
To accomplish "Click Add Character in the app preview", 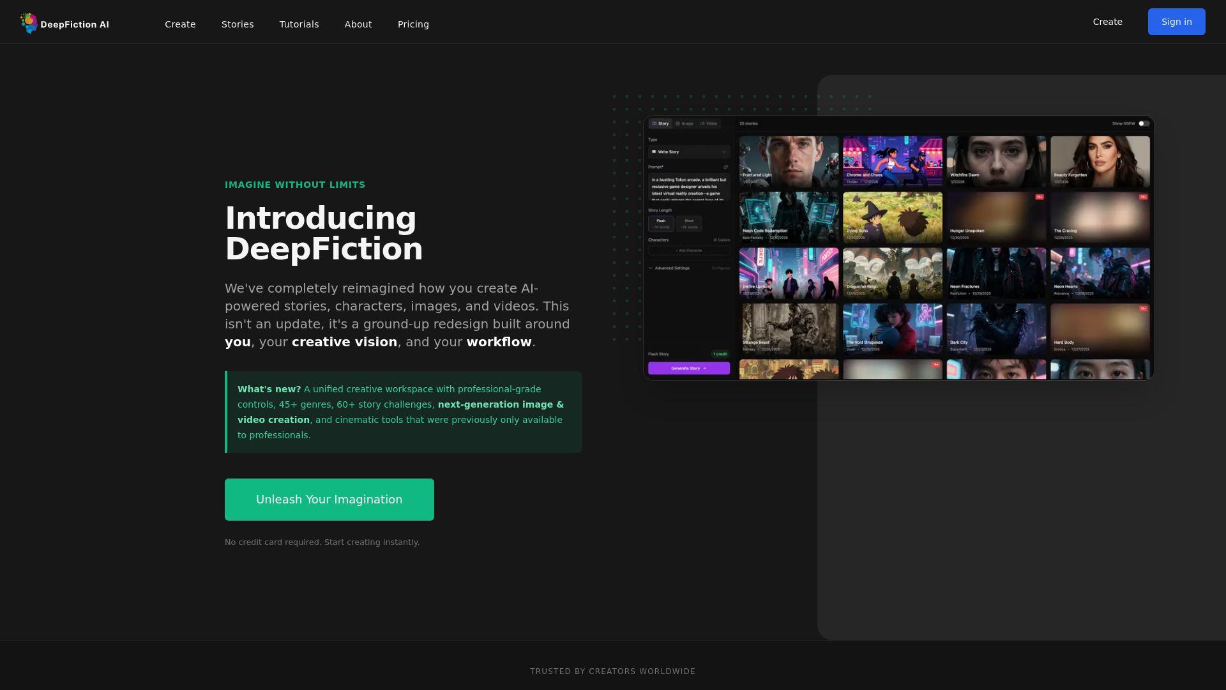I will click(x=689, y=250).
